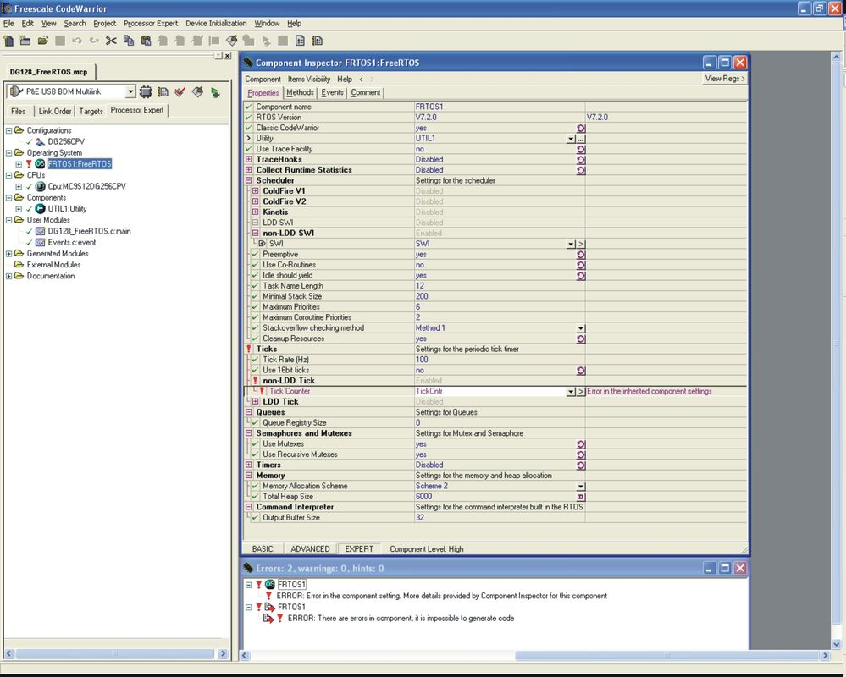
Task: Select the EXPERT view level button
Action: coord(359,548)
